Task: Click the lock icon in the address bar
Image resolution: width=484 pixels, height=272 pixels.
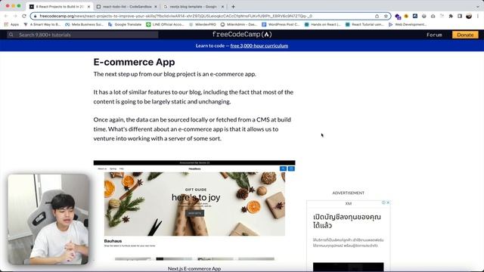Action: tap(35, 16)
